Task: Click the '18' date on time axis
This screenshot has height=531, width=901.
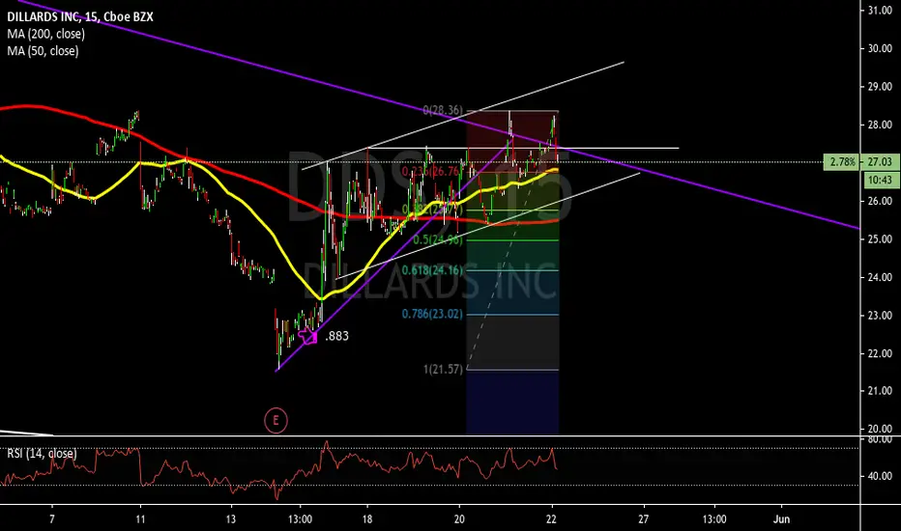Action: (x=367, y=519)
